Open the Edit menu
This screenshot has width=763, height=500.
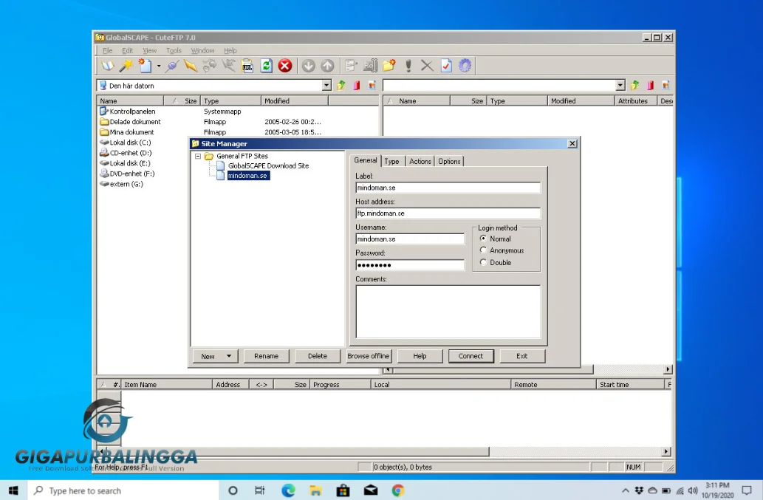128,50
